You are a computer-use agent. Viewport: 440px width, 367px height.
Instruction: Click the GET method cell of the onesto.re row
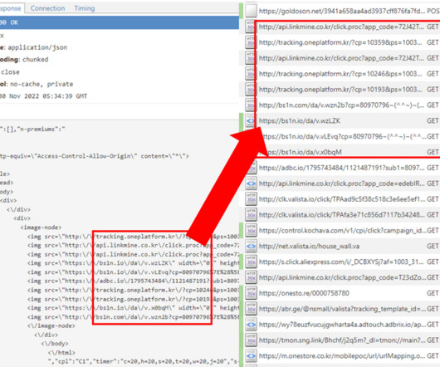[x=433, y=293]
